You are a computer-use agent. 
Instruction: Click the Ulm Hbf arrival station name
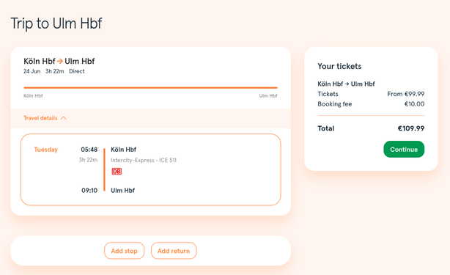[123, 191]
